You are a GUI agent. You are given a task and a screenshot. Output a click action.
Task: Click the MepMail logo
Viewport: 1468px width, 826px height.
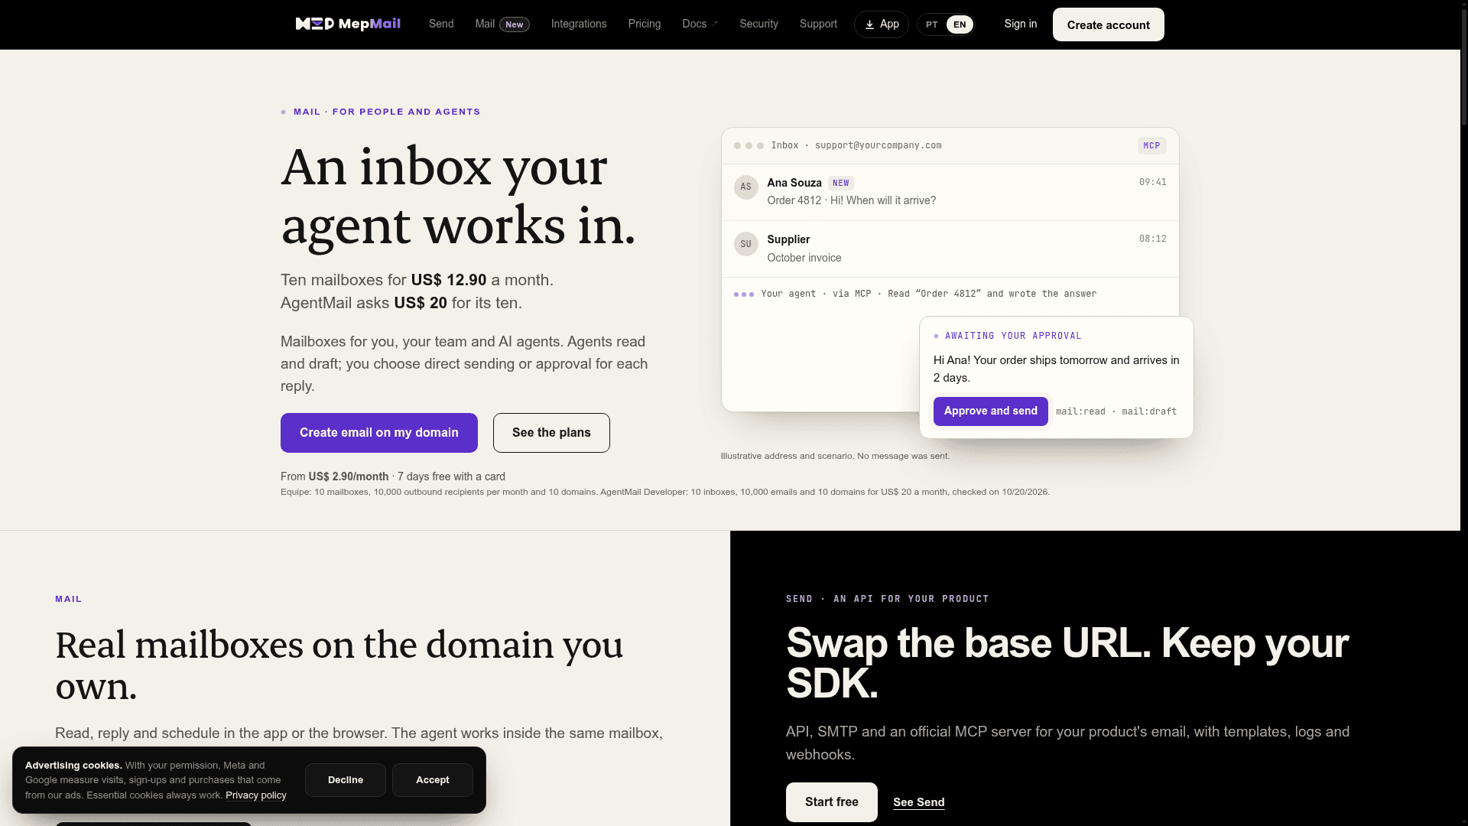[x=348, y=24]
